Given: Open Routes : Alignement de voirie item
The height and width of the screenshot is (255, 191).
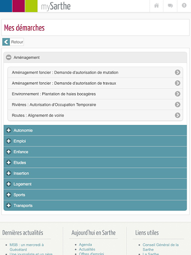Looking at the screenshot, I should coord(95,115).
